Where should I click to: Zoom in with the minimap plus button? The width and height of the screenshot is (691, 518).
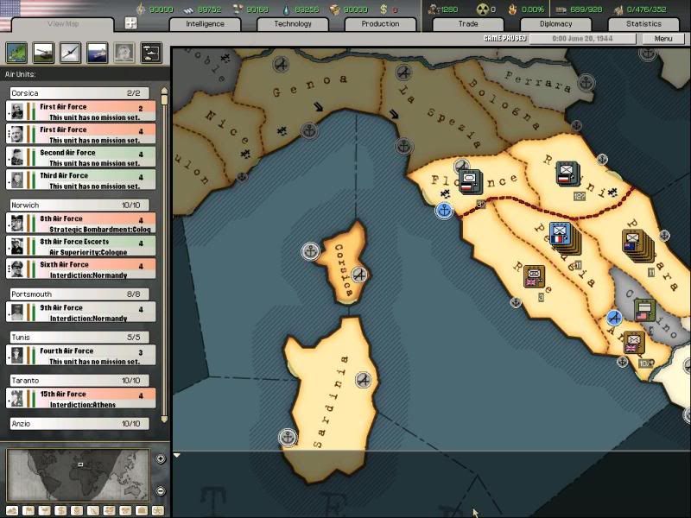tap(161, 459)
